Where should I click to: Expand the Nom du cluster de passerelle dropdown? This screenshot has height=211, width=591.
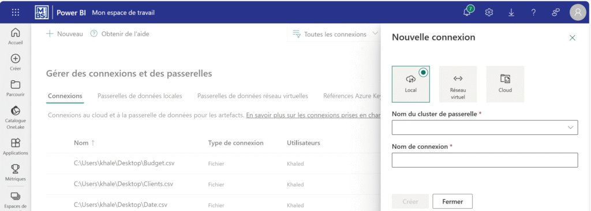pyautogui.click(x=485, y=128)
